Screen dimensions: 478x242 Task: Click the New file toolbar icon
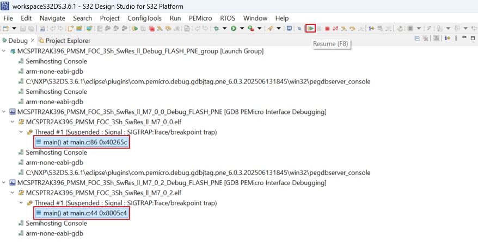click(x=6, y=28)
